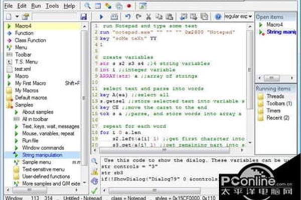The height and width of the screenshot is (200, 301).
Task: Expand the Text-sensitive menu folder
Action: click(x=43, y=169)
